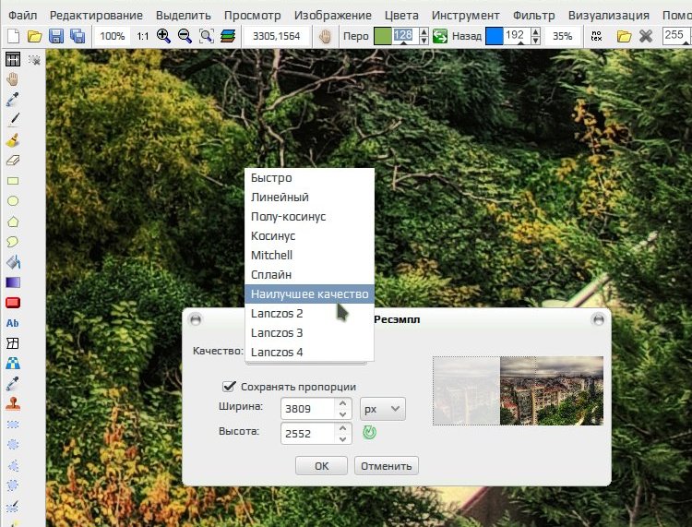Choose 'Lanczos 2' quality option

pos(309,314)
